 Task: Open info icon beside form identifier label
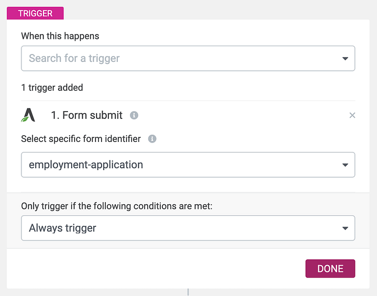(152, 139)
